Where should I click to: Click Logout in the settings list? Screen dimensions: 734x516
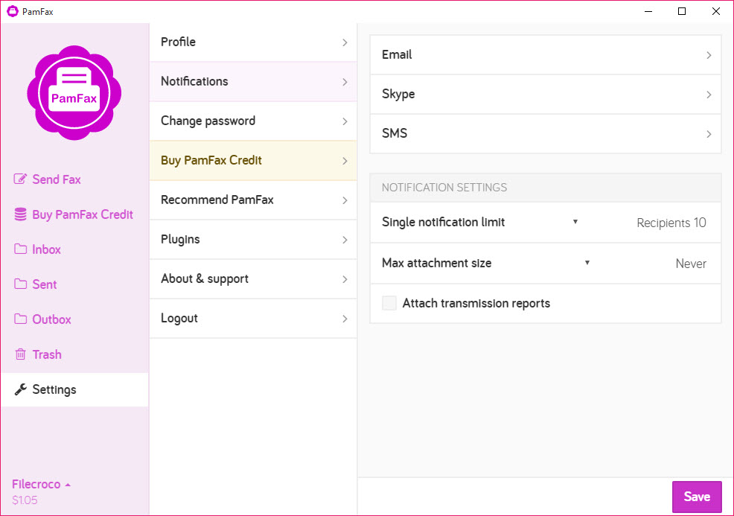253,319
